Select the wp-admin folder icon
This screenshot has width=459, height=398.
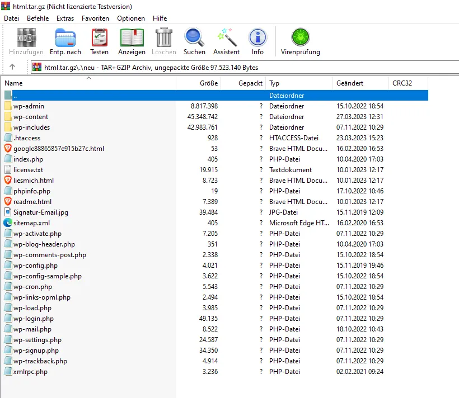pyautogui.click(x=8, y=106)
